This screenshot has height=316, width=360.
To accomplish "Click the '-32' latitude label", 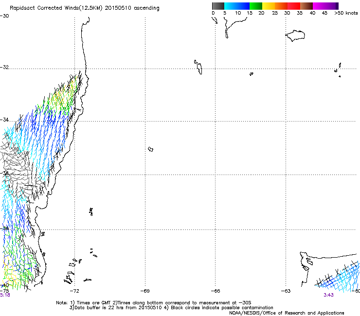I will coord(4,67).
